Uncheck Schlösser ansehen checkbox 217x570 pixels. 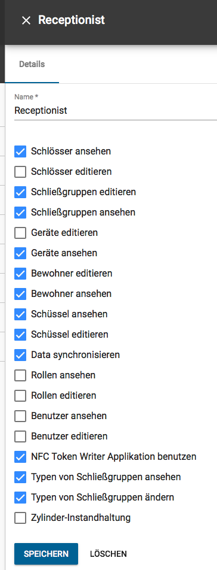(x=20, y=151)
